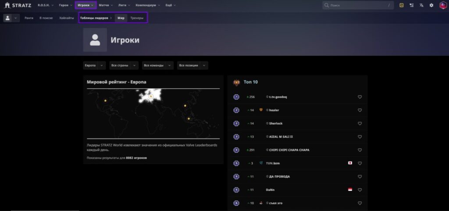Expand the Герои menu
The image size is (449, 211).
point(66,5)
